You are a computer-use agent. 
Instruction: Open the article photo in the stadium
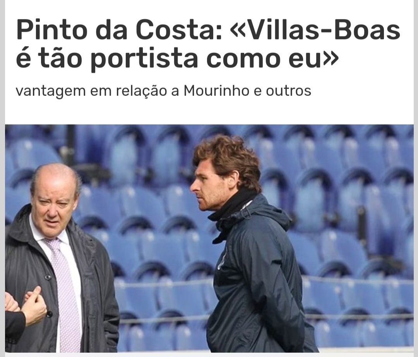209,238
